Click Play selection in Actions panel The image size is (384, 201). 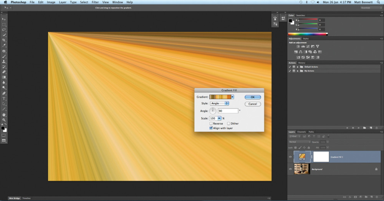359,128
